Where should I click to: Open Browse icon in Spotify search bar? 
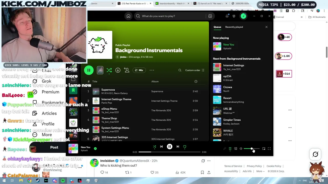[x=210, y=16]
